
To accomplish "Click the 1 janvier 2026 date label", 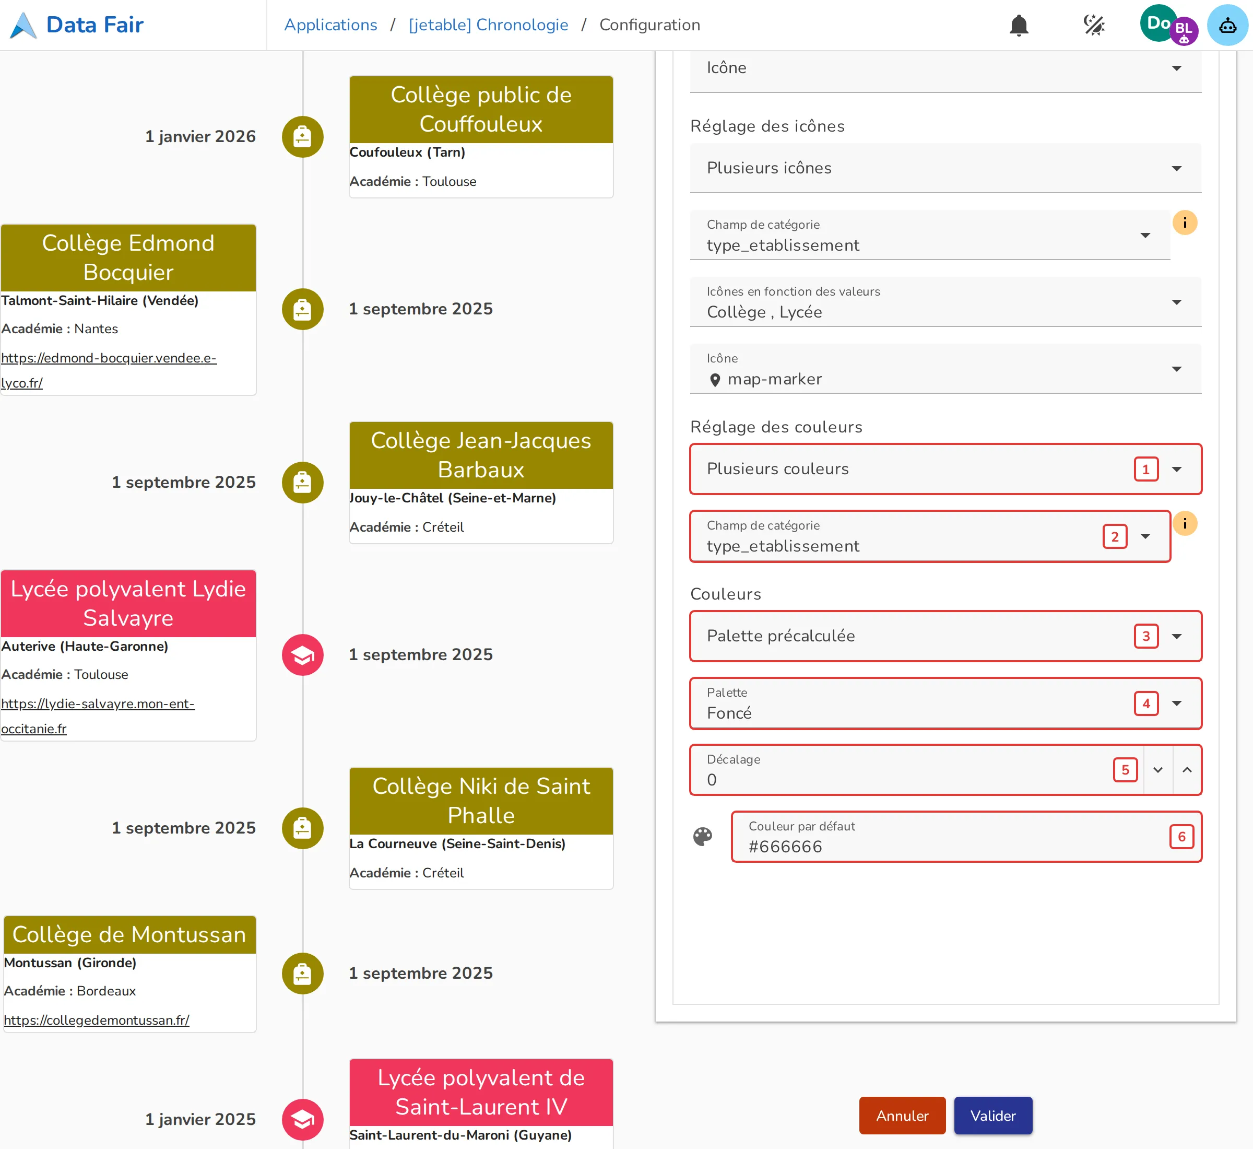I will point(200,137).
